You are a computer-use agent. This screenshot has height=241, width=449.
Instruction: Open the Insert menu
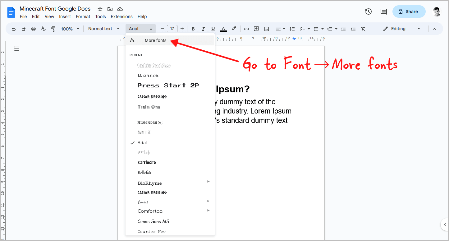click(x=65, y=16)
